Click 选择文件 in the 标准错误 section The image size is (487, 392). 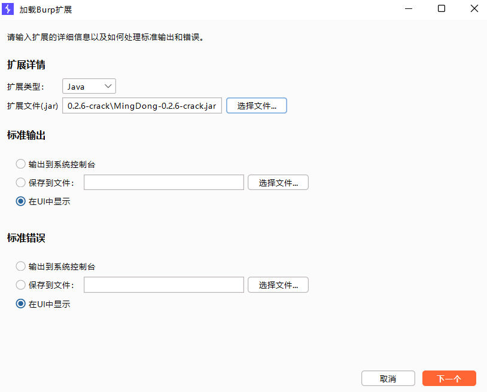pos(278,285)
